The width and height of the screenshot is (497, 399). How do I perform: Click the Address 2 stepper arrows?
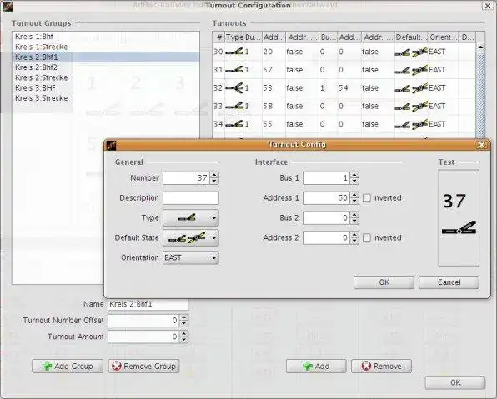click(354, 237)
